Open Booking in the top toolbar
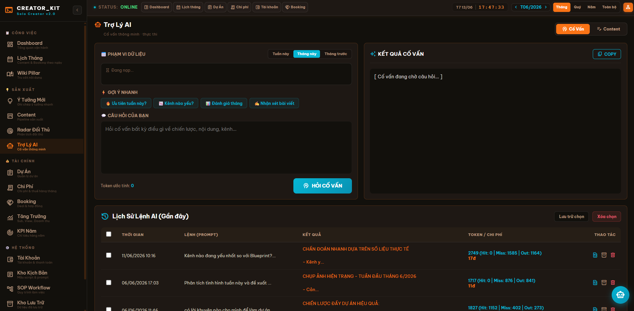The width and height of the screenshot is (634, 311). coord(295,7)
